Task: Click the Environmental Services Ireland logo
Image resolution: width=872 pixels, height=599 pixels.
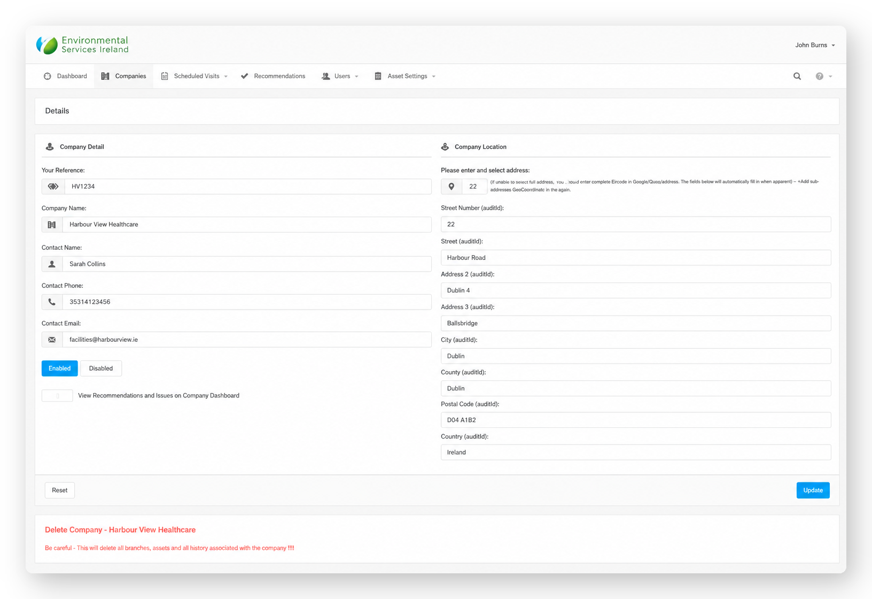Action: point(82,45)
